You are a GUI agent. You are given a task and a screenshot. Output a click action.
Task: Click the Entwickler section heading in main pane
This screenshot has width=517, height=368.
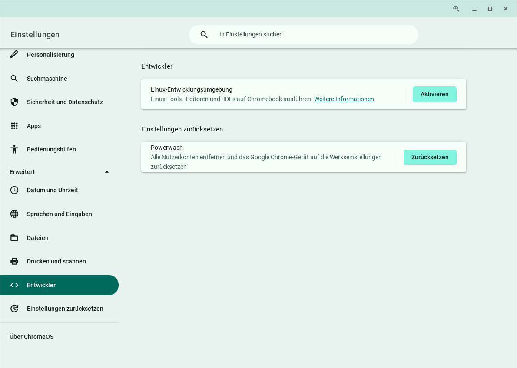[157, 66]
